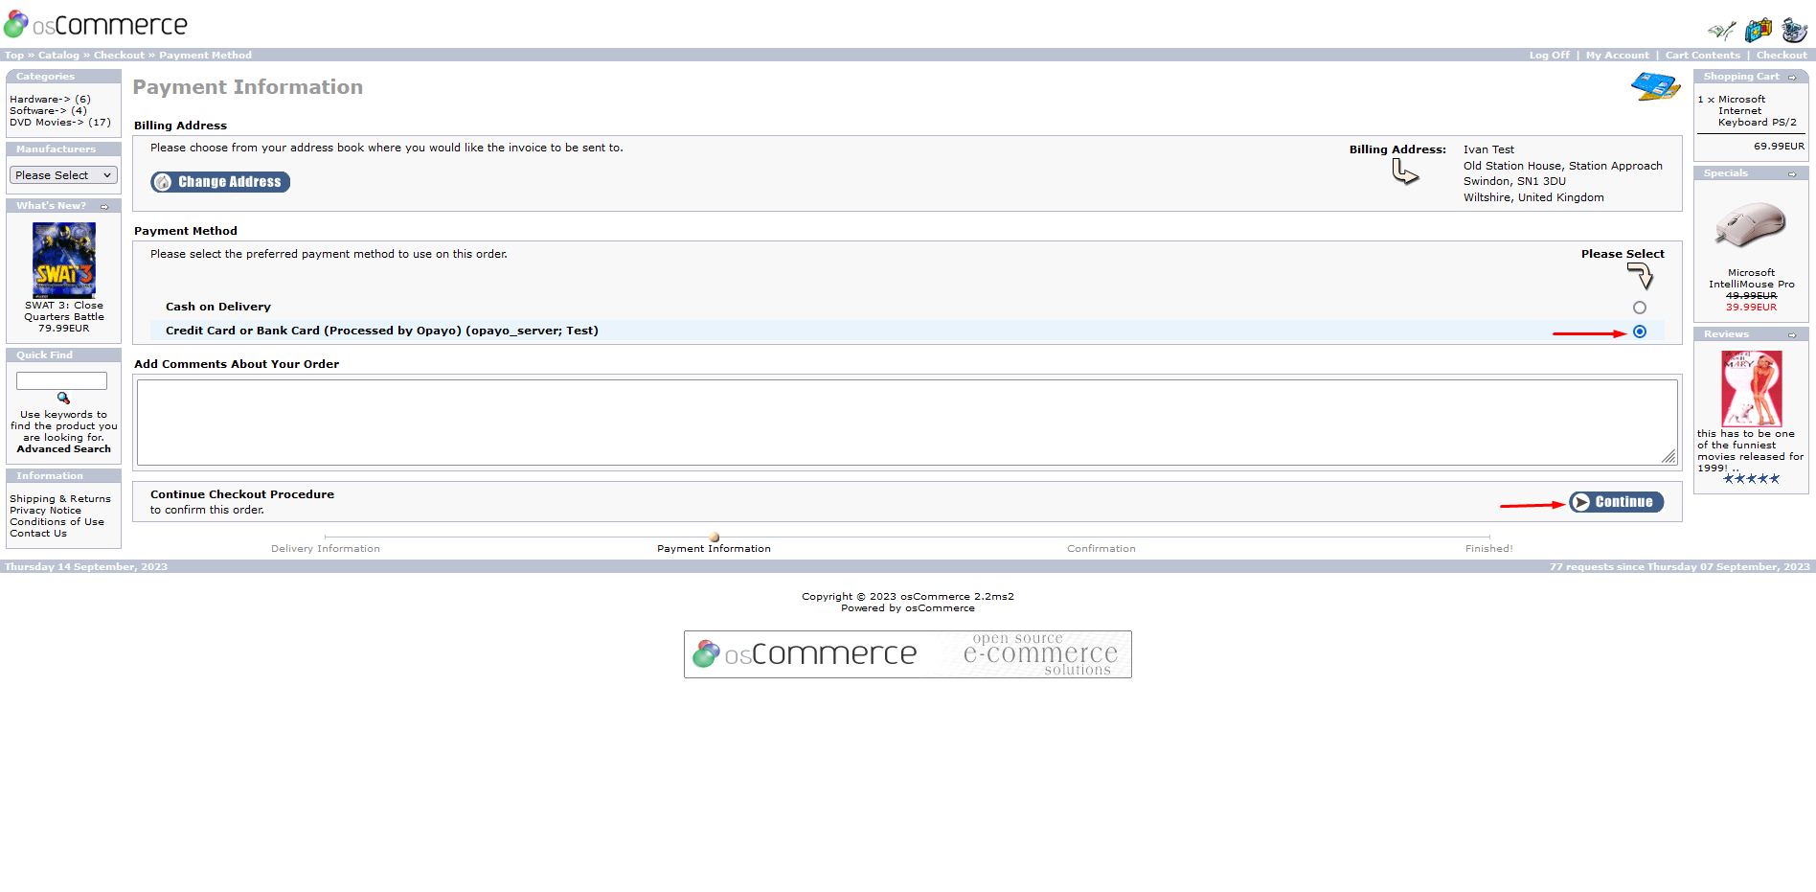This screenshot has width=1816, height=892.
Task: Click the Payment Information progress marker
Action: point(715,537)
